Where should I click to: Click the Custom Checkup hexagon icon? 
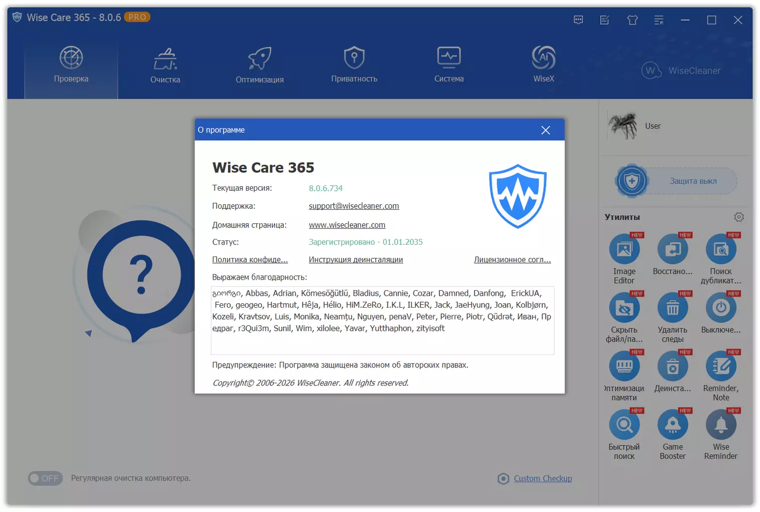(x=503, y=478)
